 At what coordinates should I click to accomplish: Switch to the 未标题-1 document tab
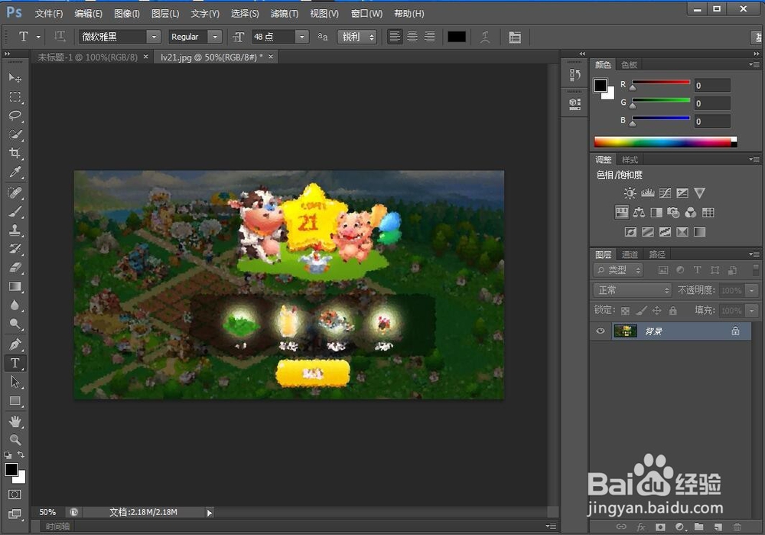pos(88,57)
